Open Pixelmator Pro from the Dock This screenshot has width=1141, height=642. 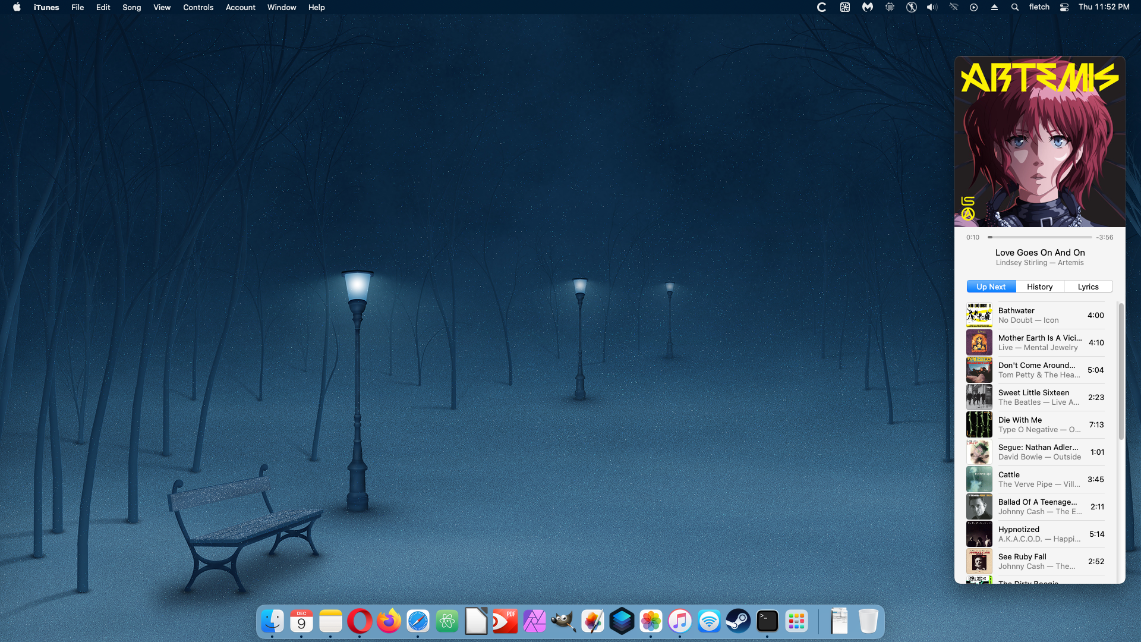tap(592, 622)
